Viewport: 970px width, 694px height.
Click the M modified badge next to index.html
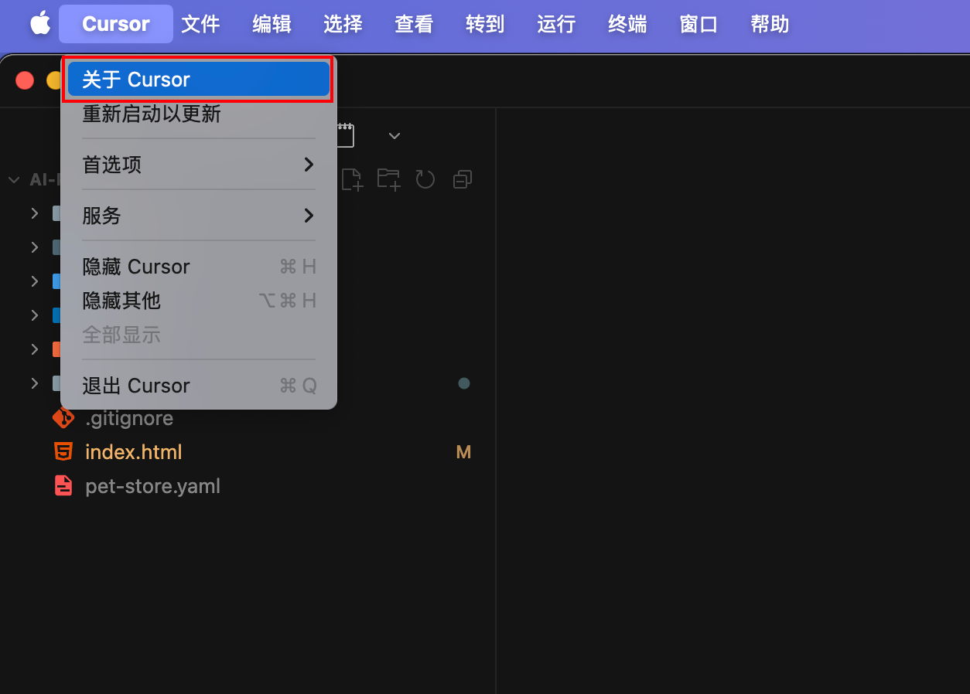463,451
